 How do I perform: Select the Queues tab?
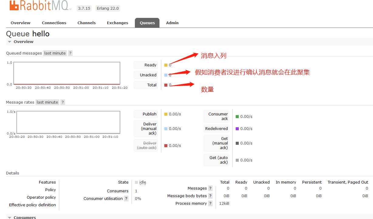147,23
